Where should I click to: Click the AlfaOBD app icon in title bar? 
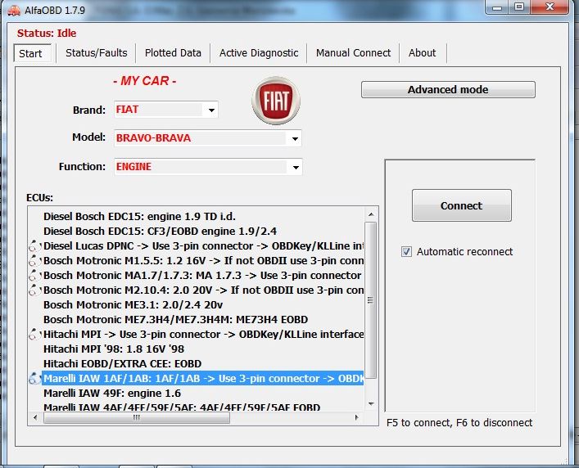[12, 10]
